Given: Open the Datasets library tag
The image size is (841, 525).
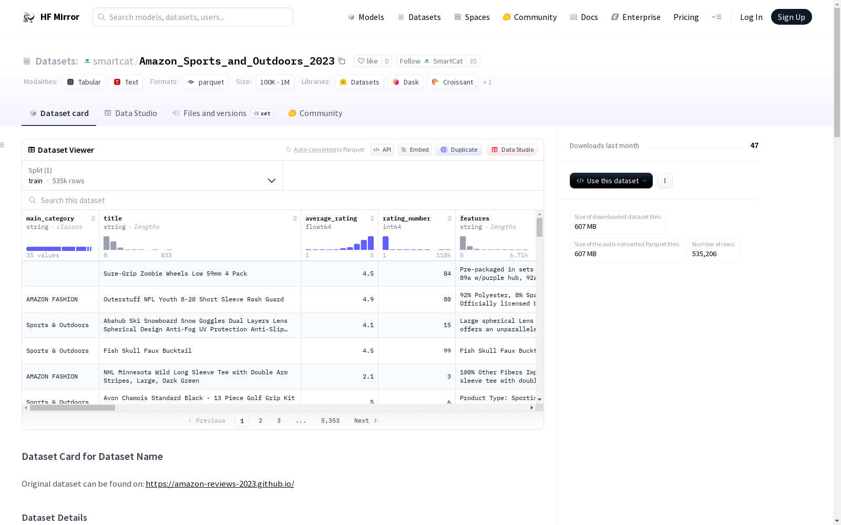Looking at the screenshot, I should (x=360, y=82).
